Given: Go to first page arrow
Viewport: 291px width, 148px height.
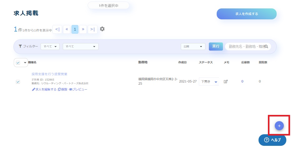Looking at the screenshot, I should pyautogui.click(x=57, y=29).
